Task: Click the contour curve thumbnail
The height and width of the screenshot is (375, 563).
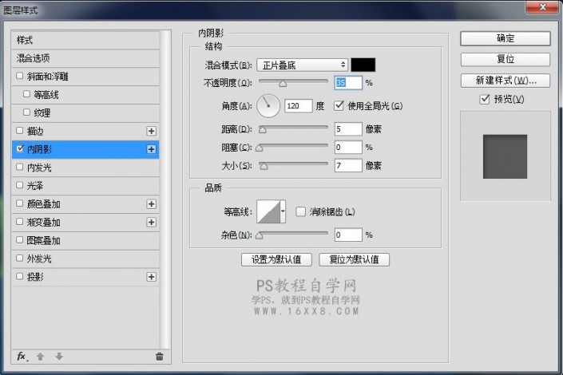Action: tap(268, 211)
